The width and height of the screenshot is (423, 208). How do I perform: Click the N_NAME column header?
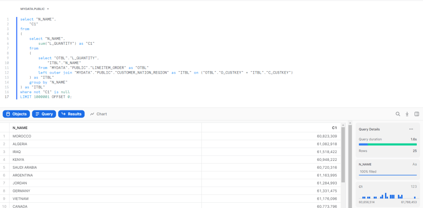[20, 128]
